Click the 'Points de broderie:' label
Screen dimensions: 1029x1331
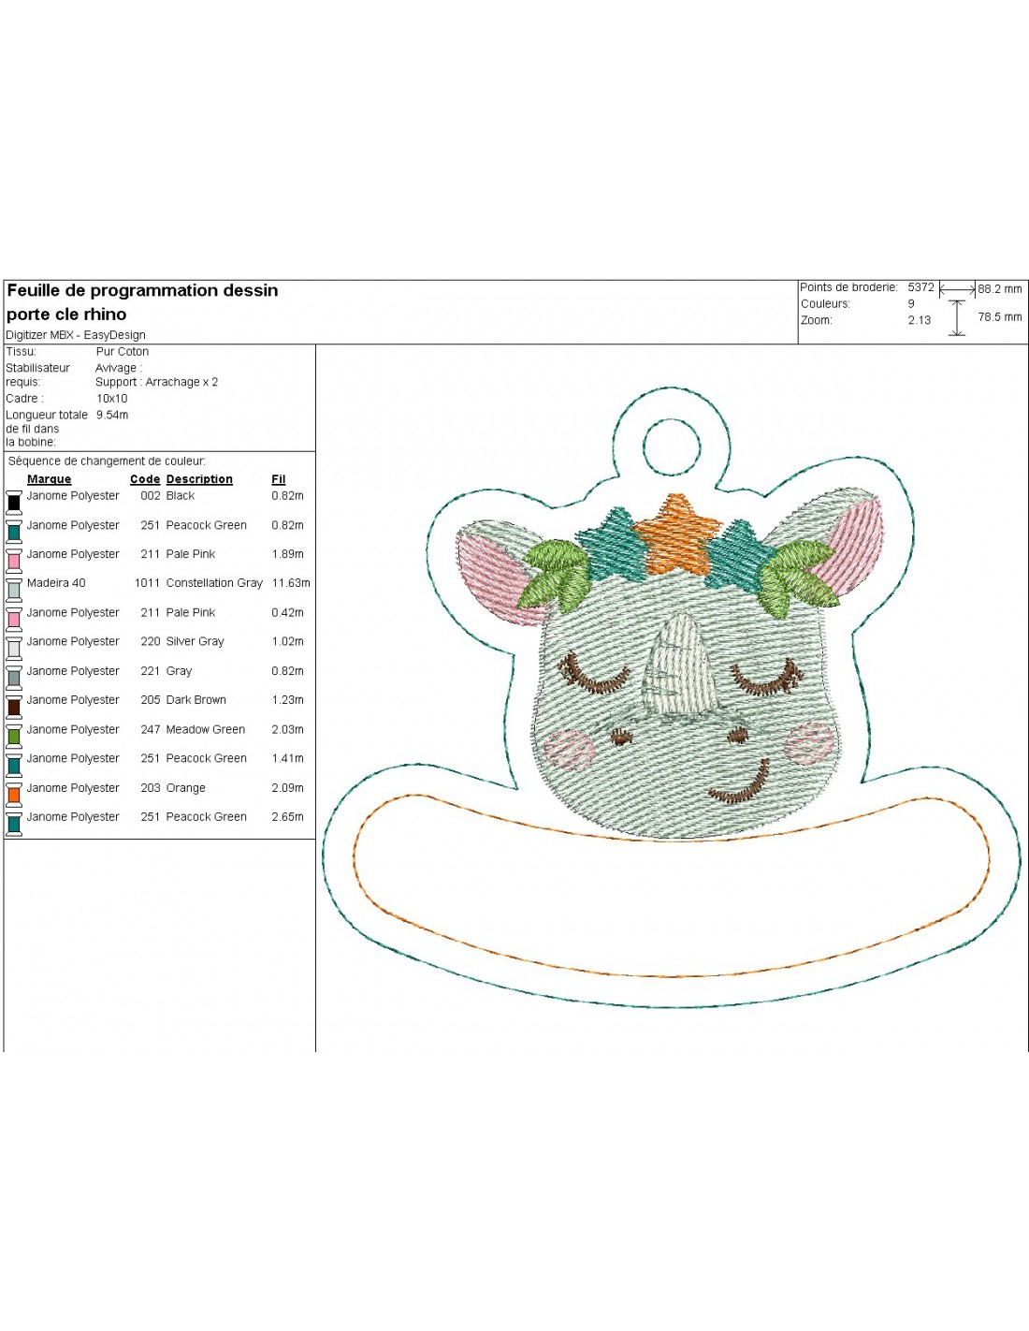pos(848,287)
